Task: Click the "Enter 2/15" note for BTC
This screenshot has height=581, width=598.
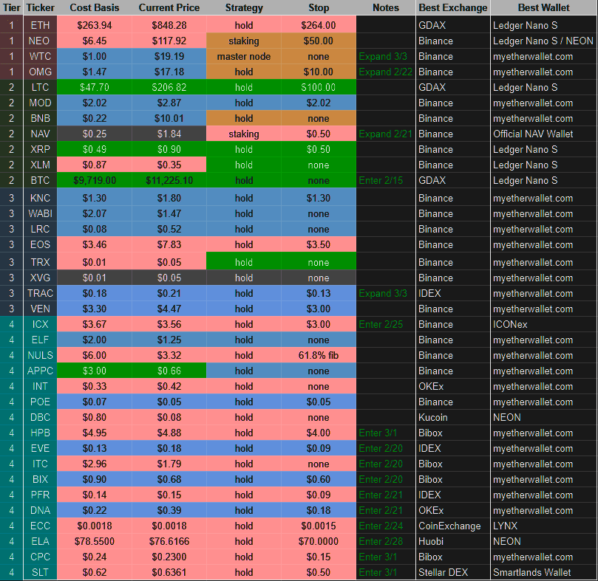Action: tap(386, 181)
